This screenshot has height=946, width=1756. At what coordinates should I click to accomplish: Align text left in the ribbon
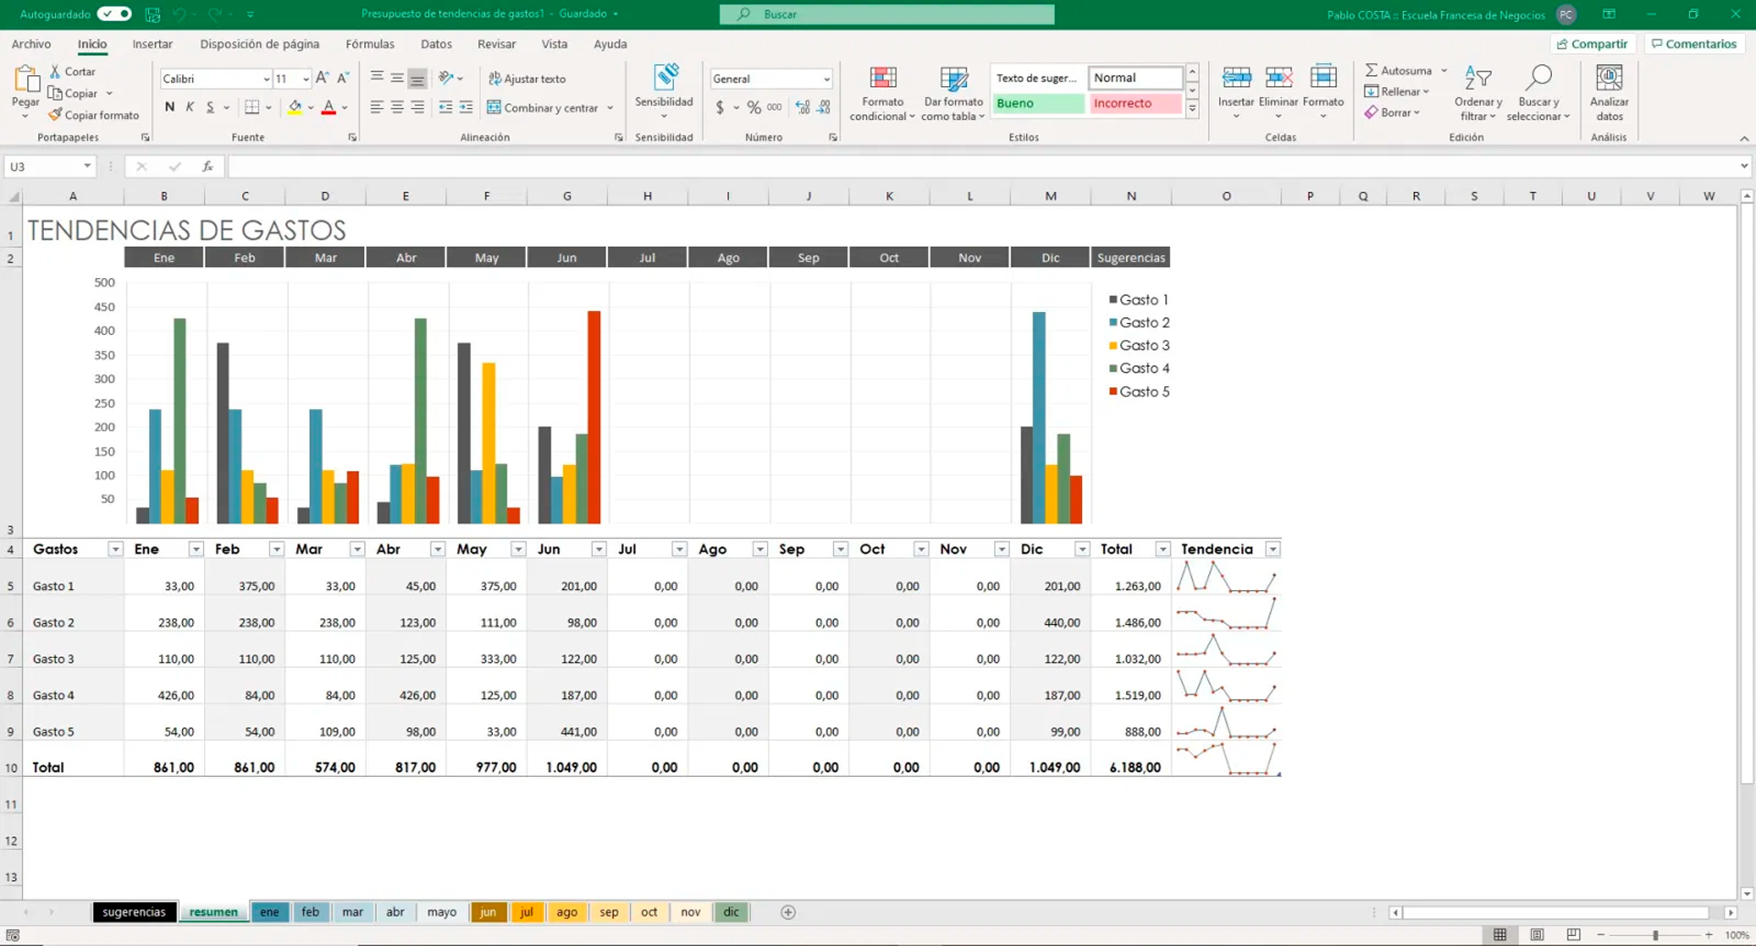377,107
